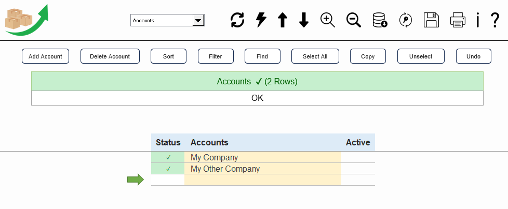This screenshot has height=209, width=508.
Task: Click the floppy disk save icon
Action: pyautogui.click(x=431, y=20)
